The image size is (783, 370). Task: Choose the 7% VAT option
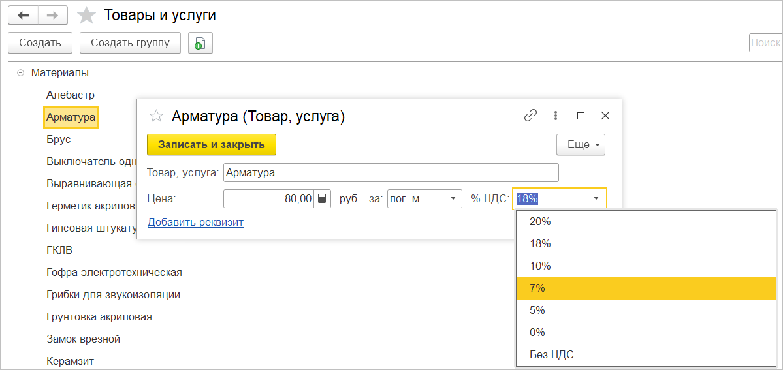[x=537, y=288]
